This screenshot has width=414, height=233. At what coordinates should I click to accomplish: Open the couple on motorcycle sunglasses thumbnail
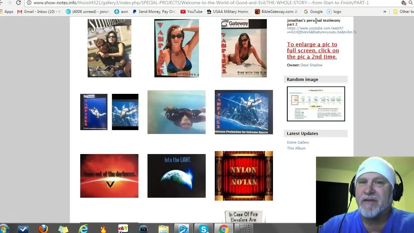(x=109, y=48)
